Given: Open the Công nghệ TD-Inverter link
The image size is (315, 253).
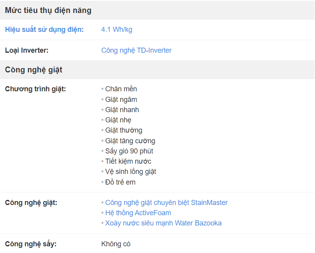Looking at the screenshot, I should (136, 50).
